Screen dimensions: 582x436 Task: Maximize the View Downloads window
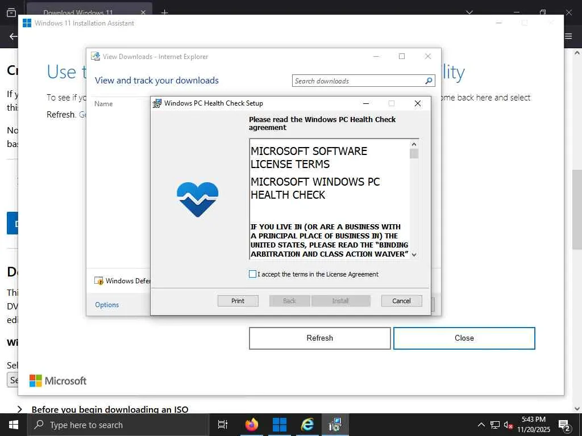[x=402, y=56]
